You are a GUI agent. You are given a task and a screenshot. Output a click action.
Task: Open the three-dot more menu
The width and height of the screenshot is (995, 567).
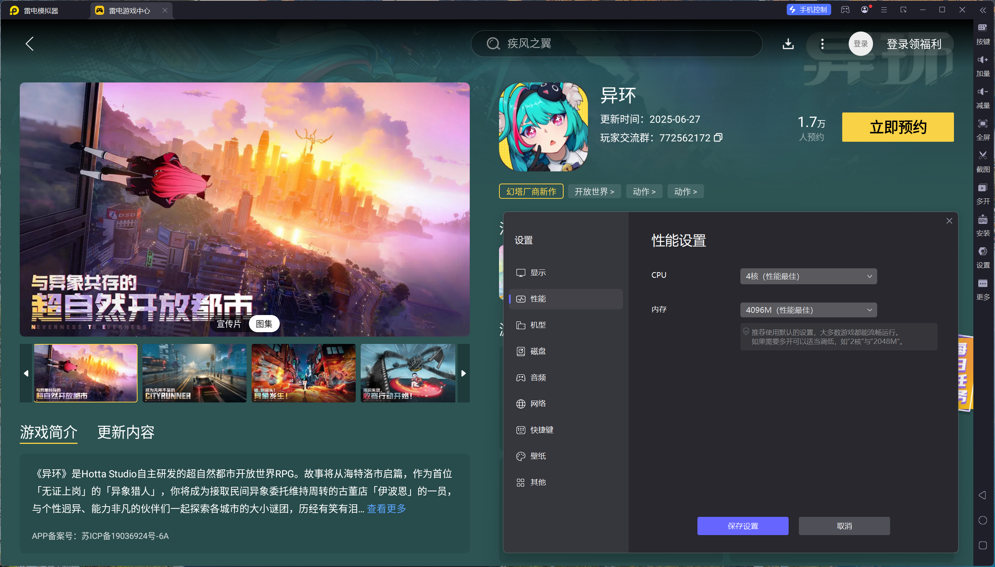pyautogui.click(x=822, y=44)
